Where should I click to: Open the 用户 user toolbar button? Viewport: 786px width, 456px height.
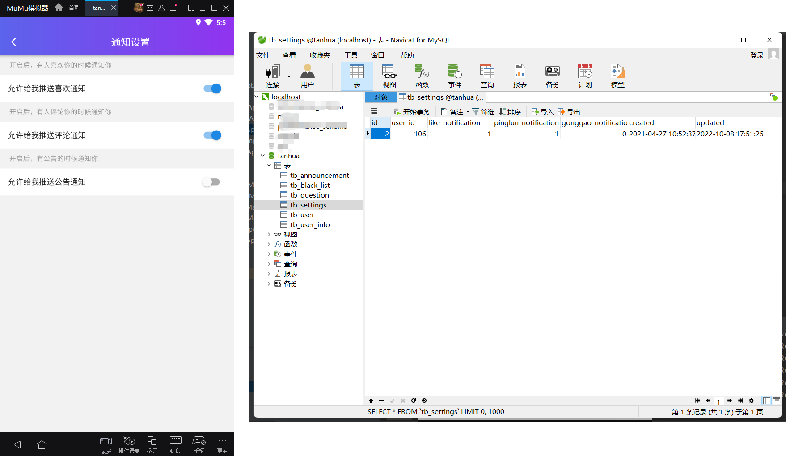(x=307, y=76)
